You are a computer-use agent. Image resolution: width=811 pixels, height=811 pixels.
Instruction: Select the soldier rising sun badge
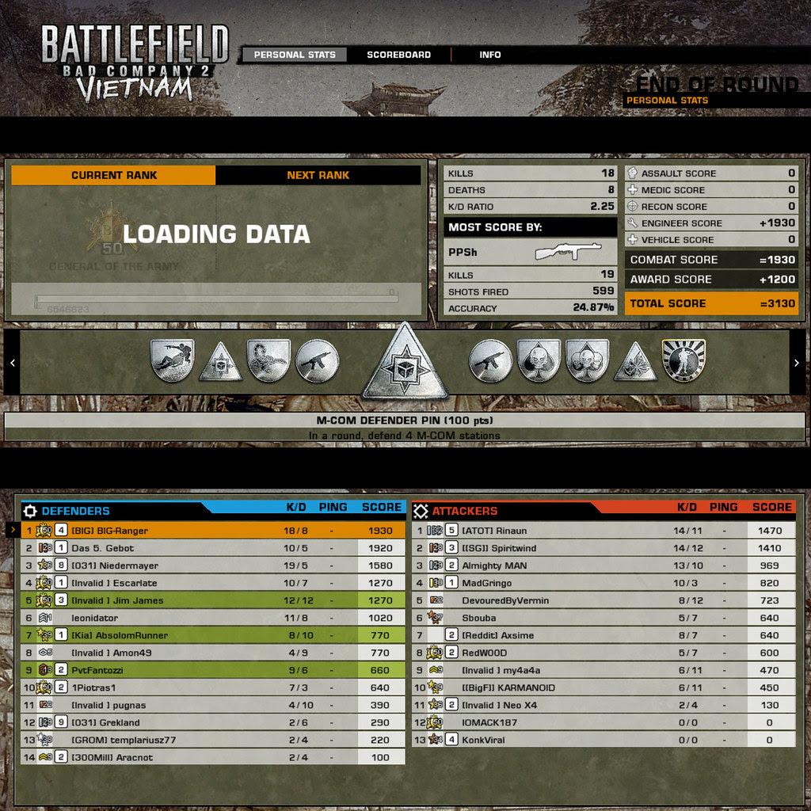[x=683, y=360]
